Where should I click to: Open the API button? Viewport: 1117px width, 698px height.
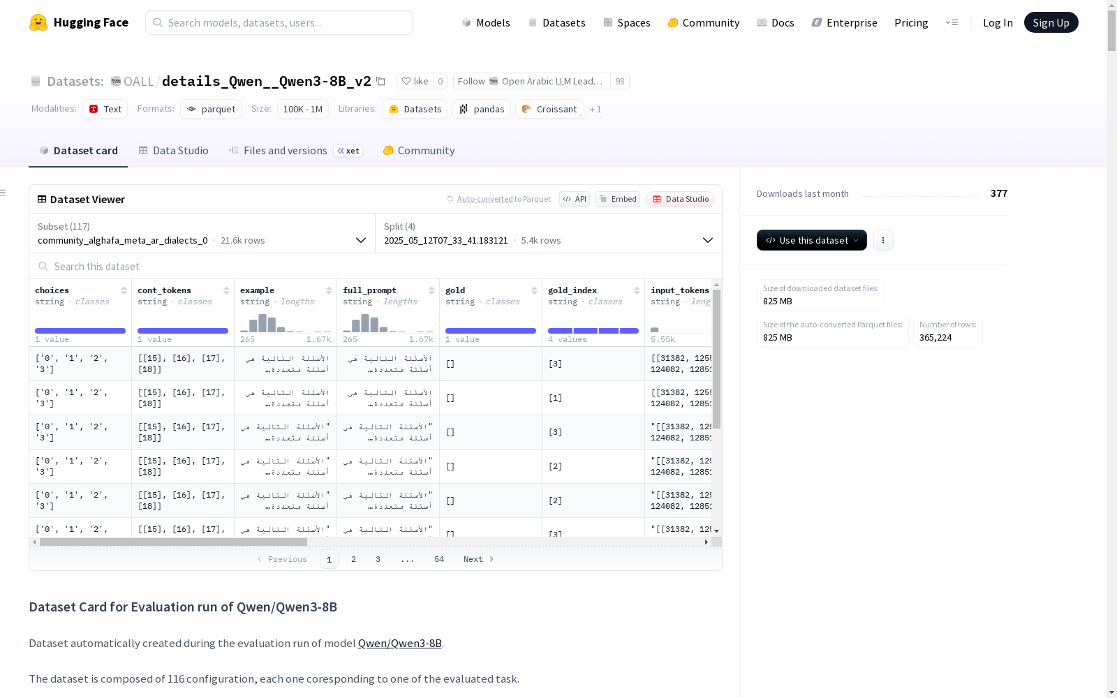pos(575,199)
